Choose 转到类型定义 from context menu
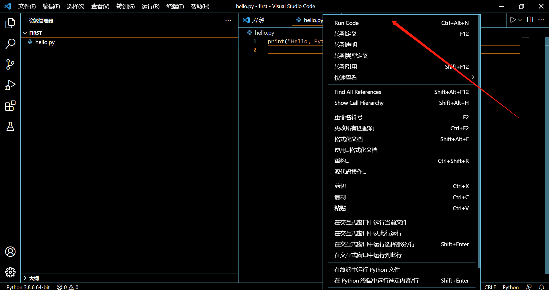Screen dimensions: 549x290 tap(401, 56)
